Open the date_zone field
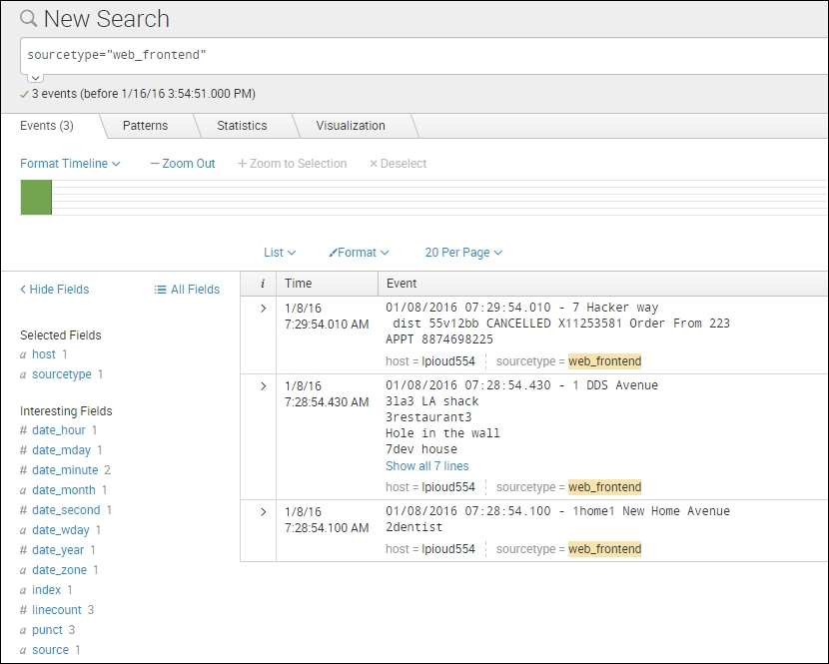829x664 pixels. [x=59, y=570]
